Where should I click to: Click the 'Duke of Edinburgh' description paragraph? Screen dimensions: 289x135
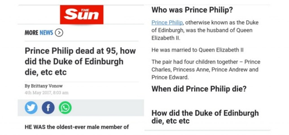(205, 30)
